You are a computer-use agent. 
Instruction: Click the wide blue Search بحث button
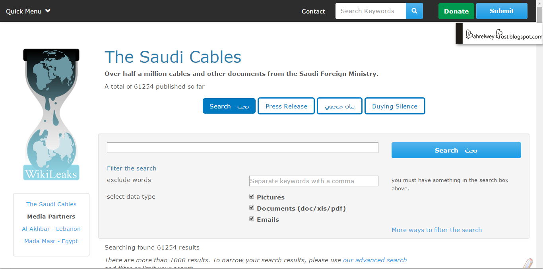(456, 150)
